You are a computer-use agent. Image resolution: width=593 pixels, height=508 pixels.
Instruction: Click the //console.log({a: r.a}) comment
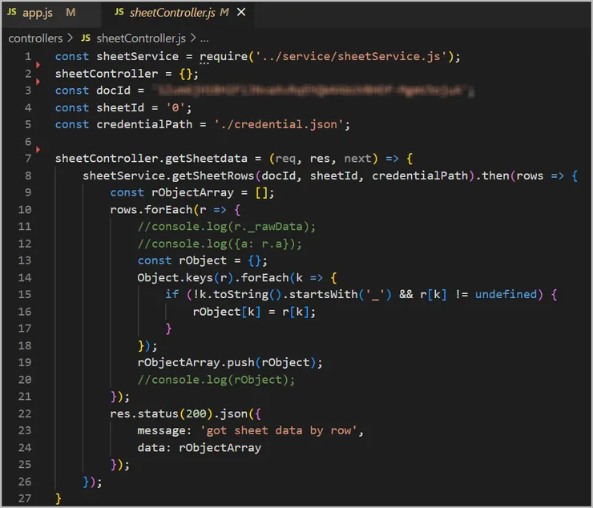(x=220, y=244)
